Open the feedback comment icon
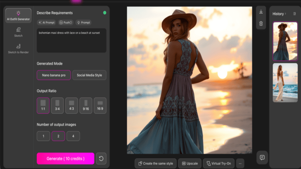 pyautogui.click(x=262, y=157)
